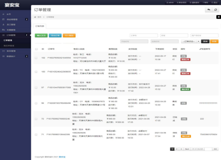Click the arrow of the 订单状态 dropdown
Image resolution: width=221 pixels, height=160 pixels.
[198, 41]
